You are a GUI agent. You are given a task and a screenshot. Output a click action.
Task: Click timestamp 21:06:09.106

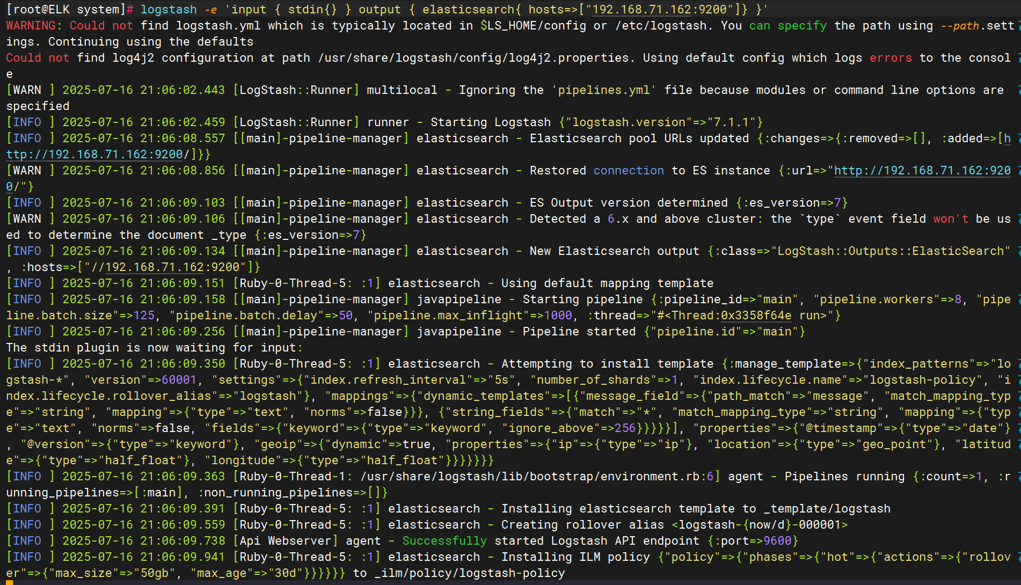click(x=183, y=219)
